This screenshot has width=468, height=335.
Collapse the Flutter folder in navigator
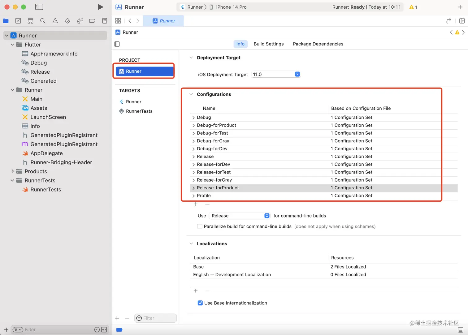tap(12, 45)
